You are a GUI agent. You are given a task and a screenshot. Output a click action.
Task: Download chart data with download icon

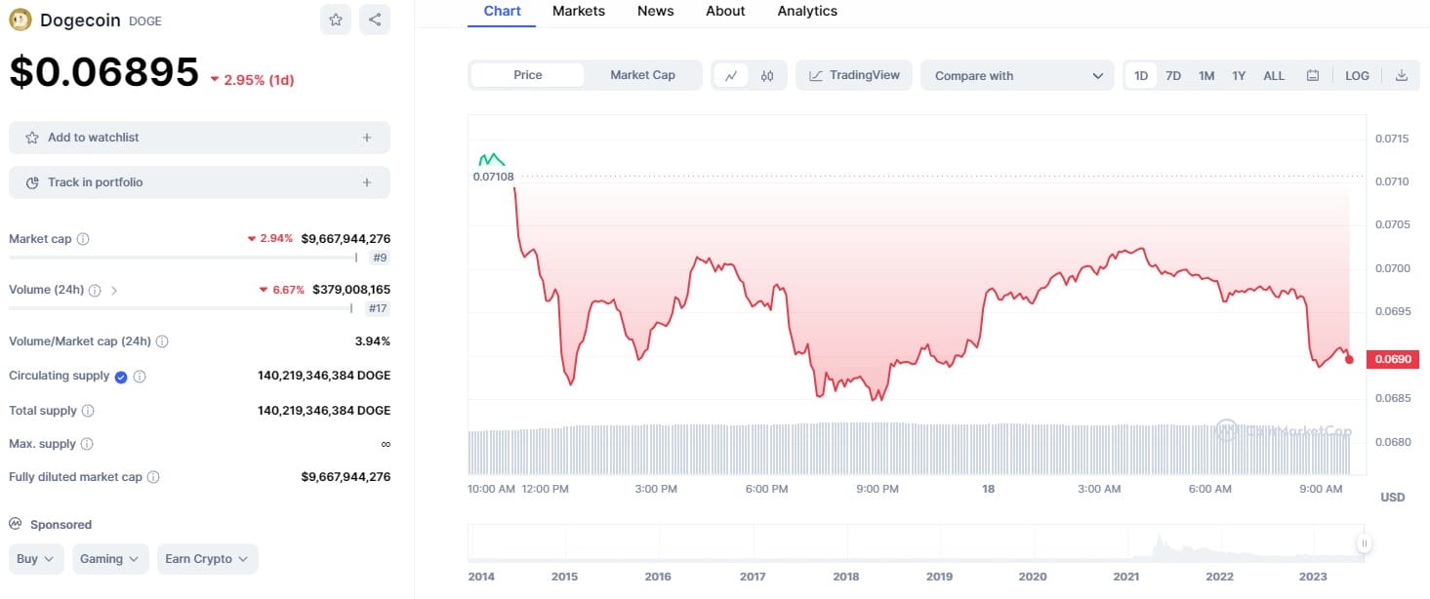point(1402,75)
